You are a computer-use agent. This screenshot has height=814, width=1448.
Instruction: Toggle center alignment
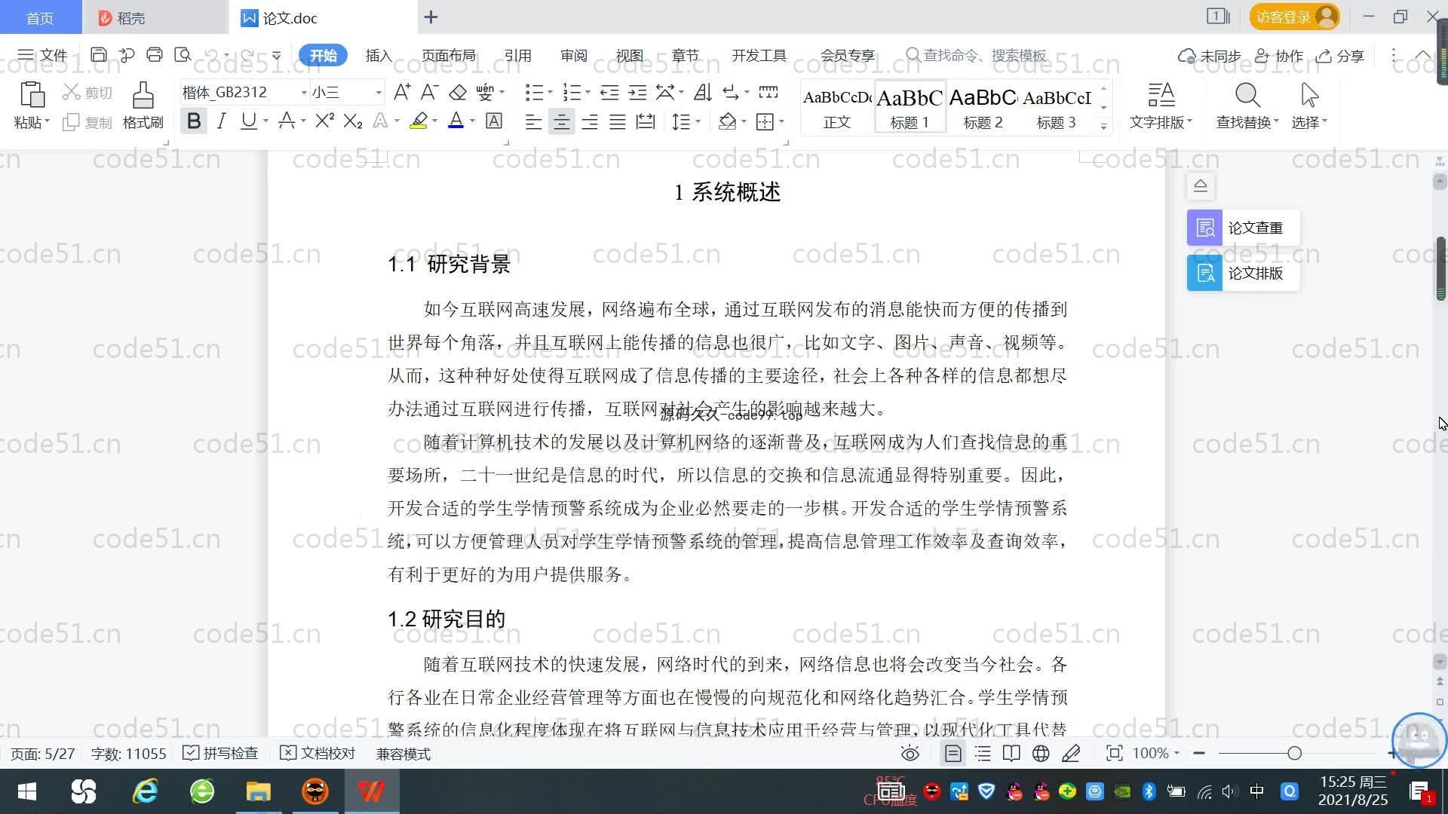click(x=561, y=121)
